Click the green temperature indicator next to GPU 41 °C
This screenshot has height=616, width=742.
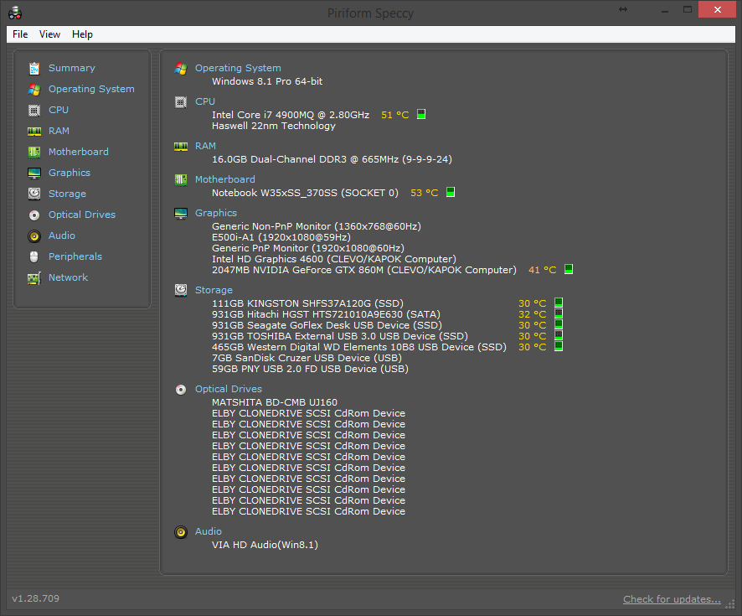pos(569,269)
